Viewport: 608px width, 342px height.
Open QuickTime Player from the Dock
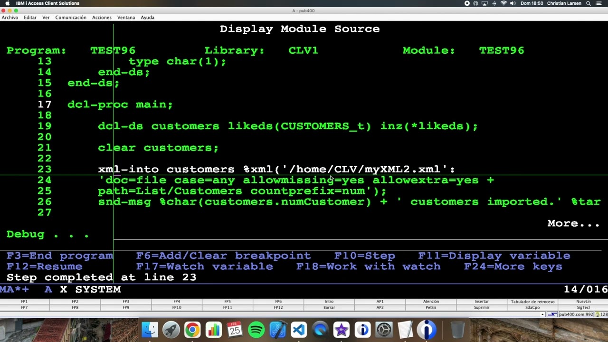320,330
